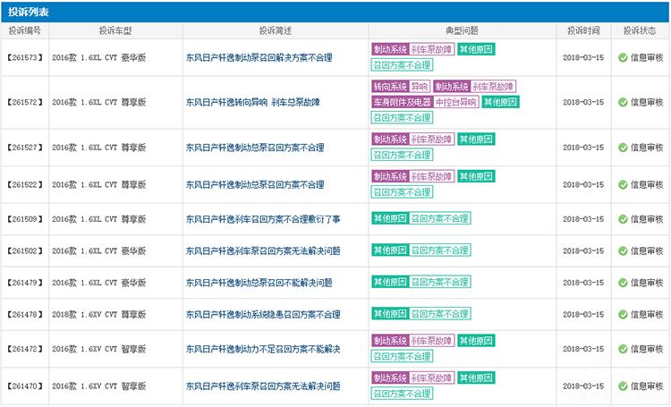Screen dimensions: 671x407
Task: Click the status check icon for row 261502
Action: [x=622, y=250]
